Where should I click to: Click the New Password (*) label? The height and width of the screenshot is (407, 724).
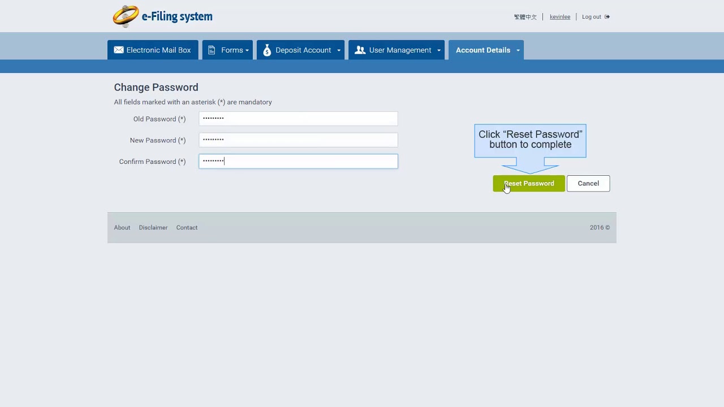[x=158, y=140]
